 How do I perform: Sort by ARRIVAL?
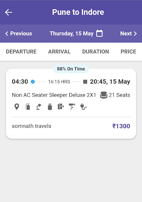[59, 52]
